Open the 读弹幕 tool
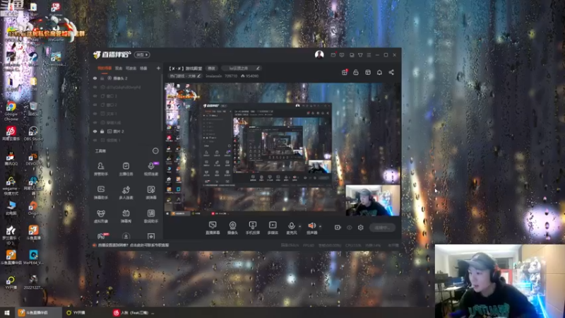This screenshot has height=318, width=565. 151,192
